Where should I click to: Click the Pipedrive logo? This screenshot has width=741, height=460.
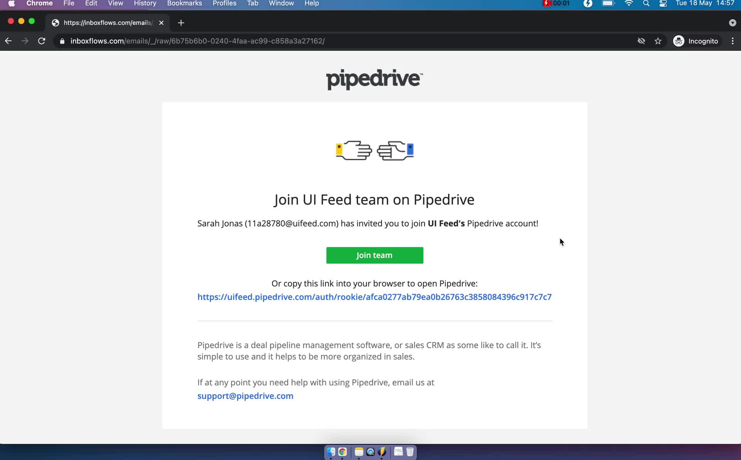point(374,79)
